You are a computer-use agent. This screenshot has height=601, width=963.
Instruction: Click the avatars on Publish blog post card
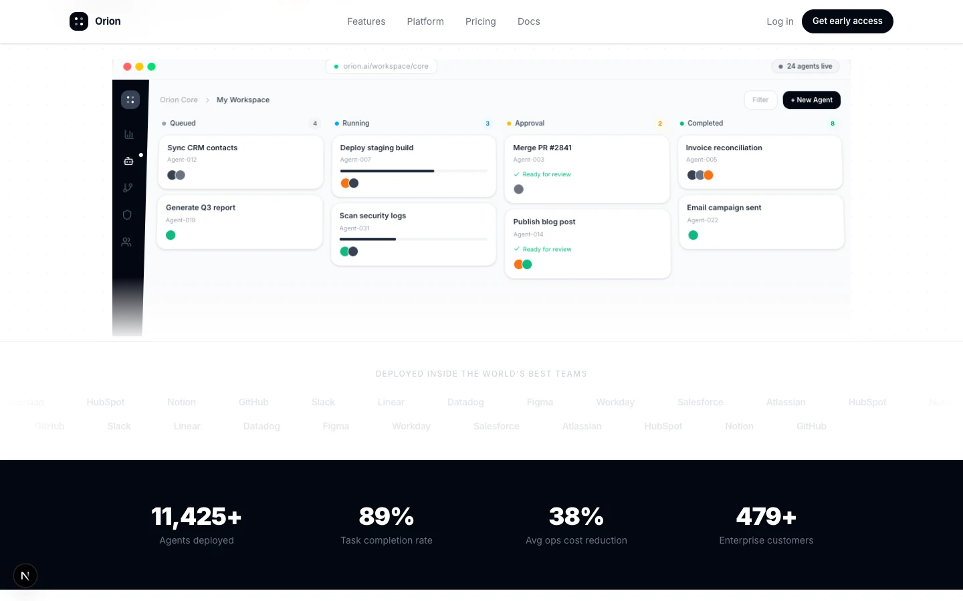coord(523,264)
